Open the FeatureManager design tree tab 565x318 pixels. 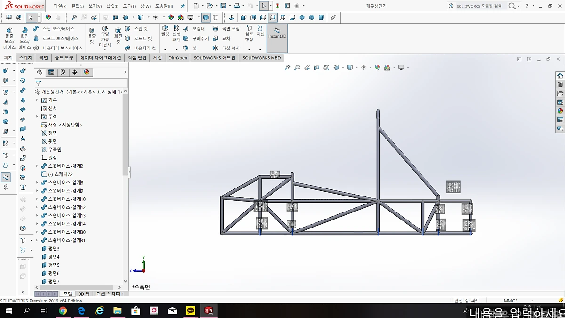[40, 73]
